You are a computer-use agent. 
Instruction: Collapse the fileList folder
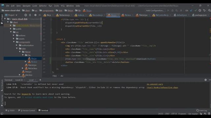click(20, 52)
